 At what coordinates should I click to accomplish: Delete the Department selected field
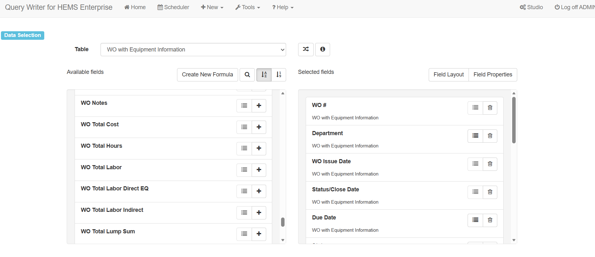490,136
